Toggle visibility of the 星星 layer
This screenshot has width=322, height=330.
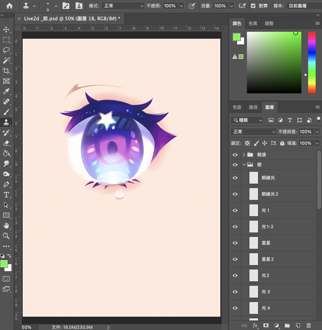click(x=235, y=243)
